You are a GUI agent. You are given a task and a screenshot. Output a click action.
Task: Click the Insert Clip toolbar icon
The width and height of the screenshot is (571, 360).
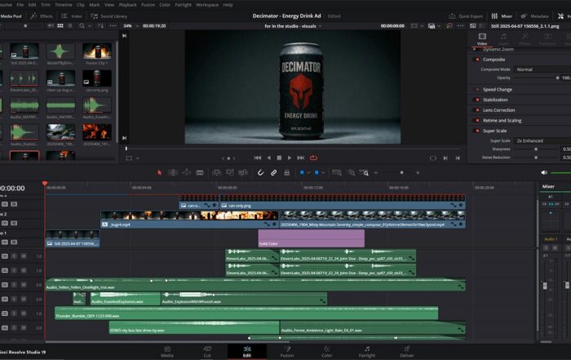click(216, 173)
